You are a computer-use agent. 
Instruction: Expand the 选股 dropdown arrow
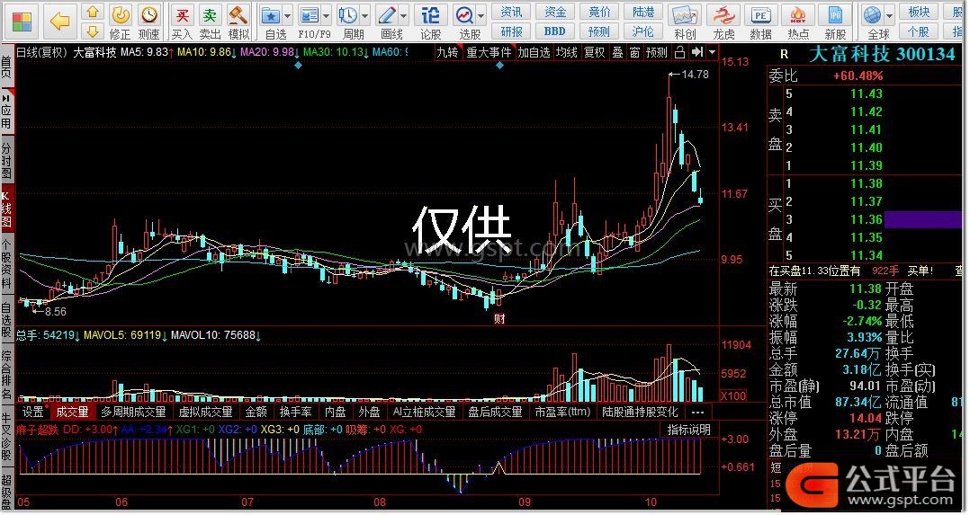click(481, 15)
